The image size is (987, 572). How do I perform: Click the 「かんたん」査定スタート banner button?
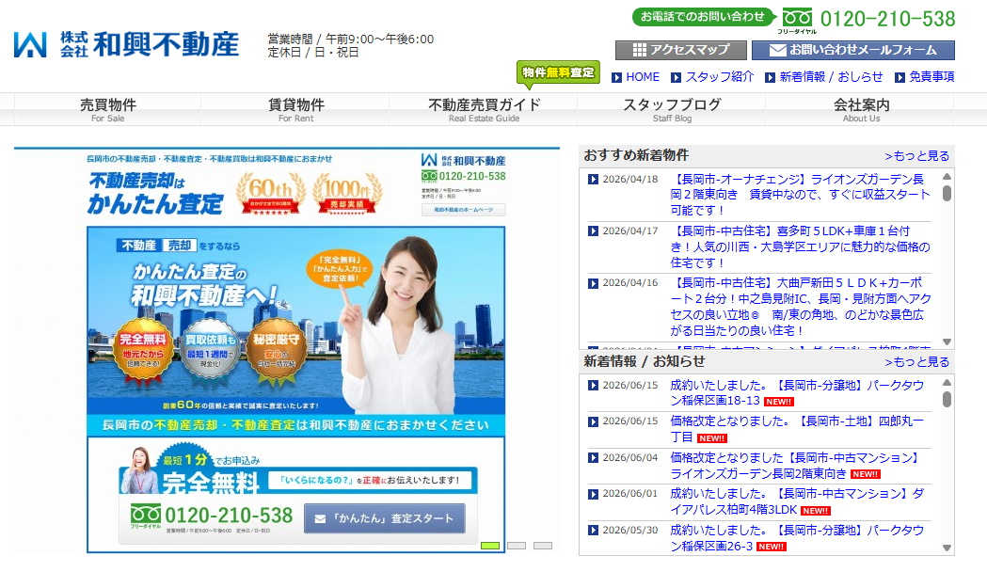(385, 518)
